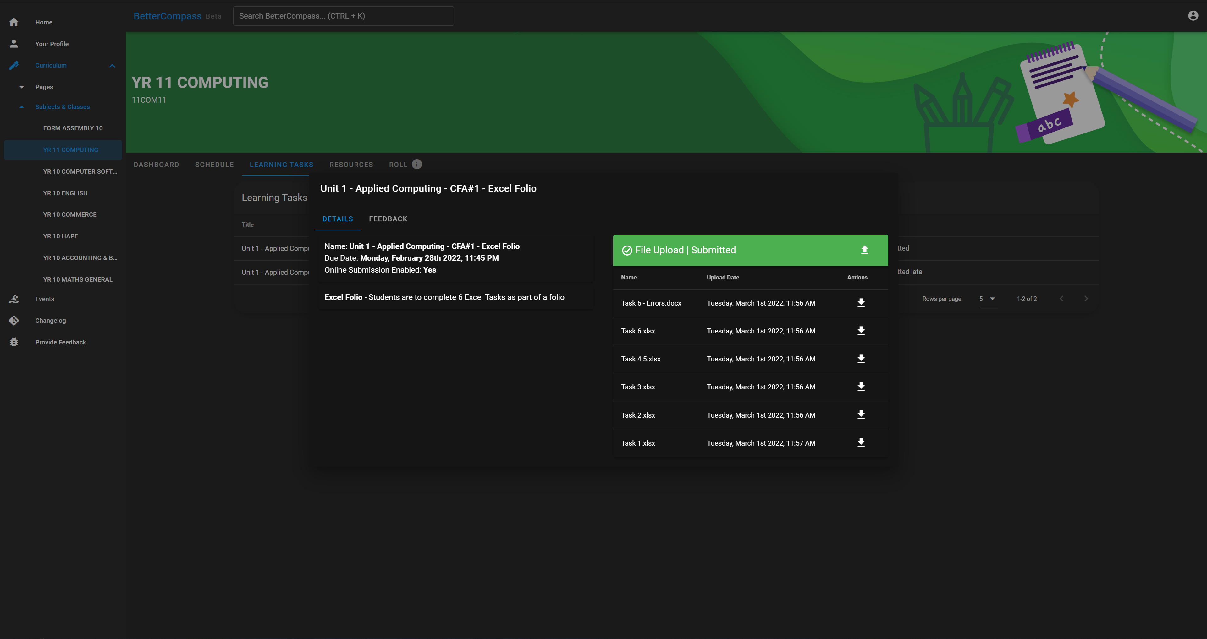Click the upload icon in File Upload header
The image size is (1207, 639).
(x=864, y=250)
